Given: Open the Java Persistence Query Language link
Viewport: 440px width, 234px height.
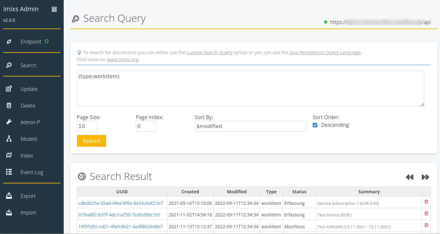Looking at the screenshot, I should tap(325, 52).
